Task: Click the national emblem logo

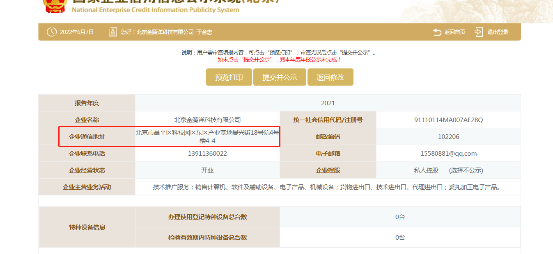Action: click(x=55, y=6)
